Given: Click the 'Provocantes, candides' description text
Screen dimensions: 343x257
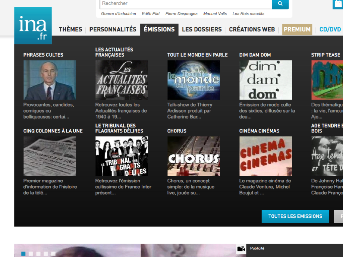Looking at the screenshot, I should 49,111.
